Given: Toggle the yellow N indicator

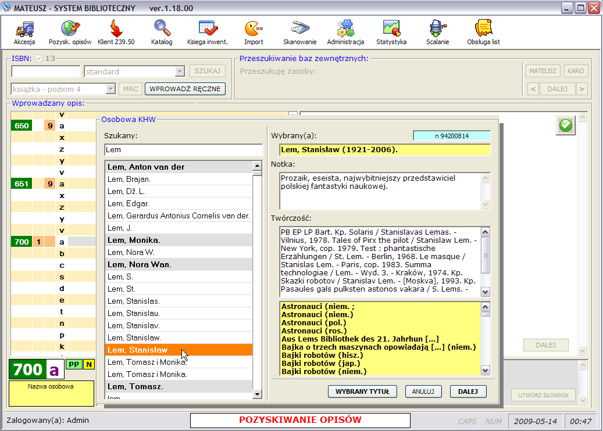Looking at the screenshot, I should pos(89,364).
